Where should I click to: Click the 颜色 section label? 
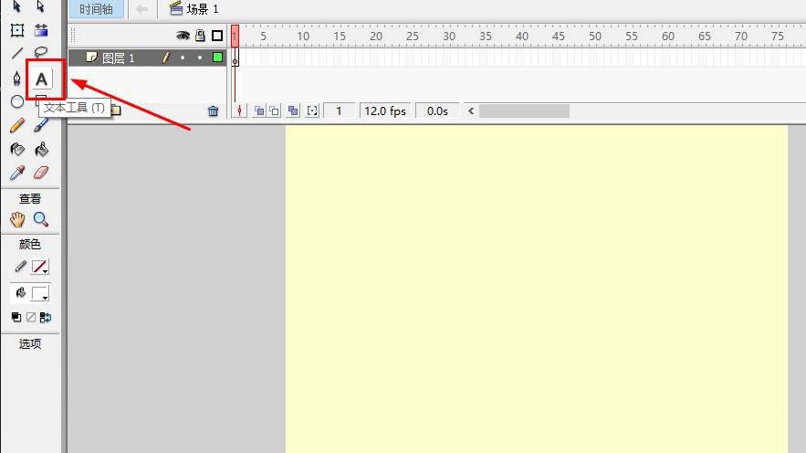(x=30, y=244)
